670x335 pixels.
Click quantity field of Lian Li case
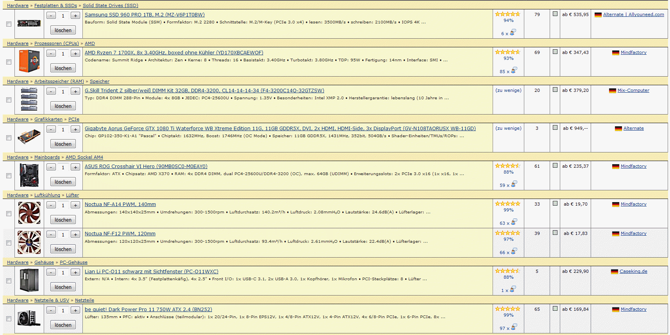(63, 272)
